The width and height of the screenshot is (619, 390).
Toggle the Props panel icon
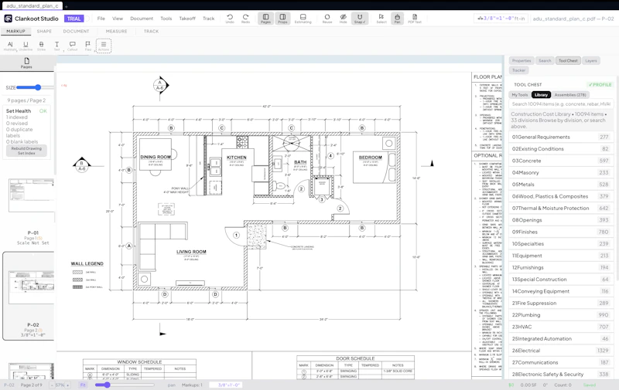click(282, 18)
